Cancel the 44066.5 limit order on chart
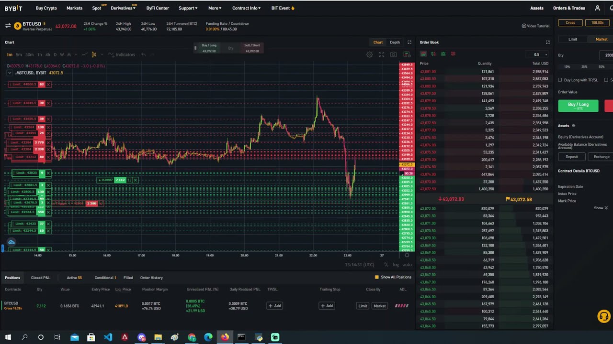The height and width of the screenshot is (344, 613). tap(48, 85)
